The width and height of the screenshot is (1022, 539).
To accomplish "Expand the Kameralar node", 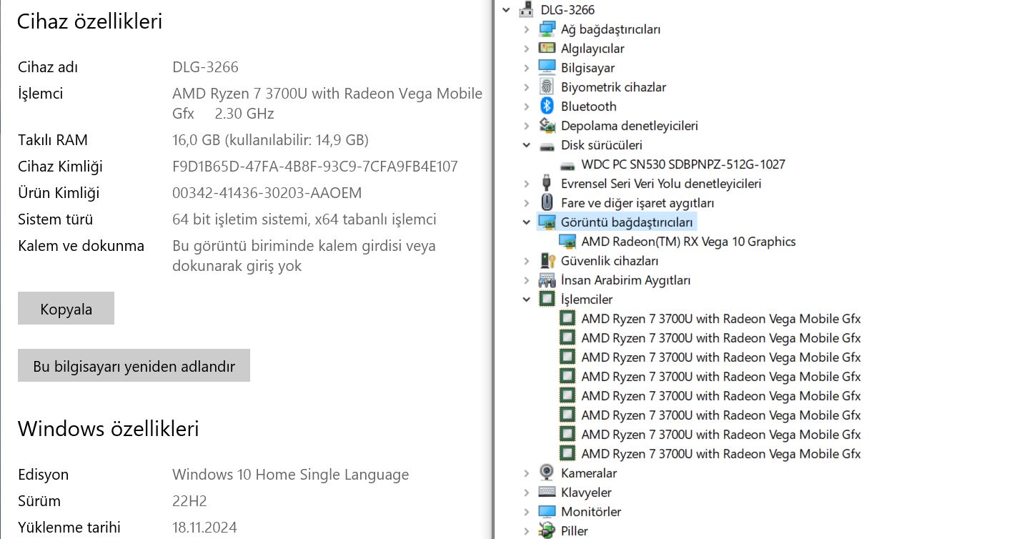I will point(527,473).
